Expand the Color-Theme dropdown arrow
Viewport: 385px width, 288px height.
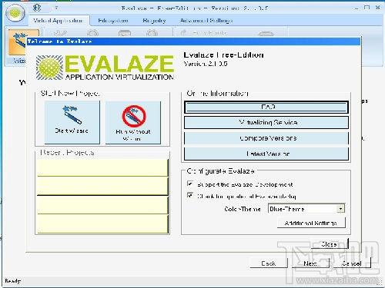[340, 209]
